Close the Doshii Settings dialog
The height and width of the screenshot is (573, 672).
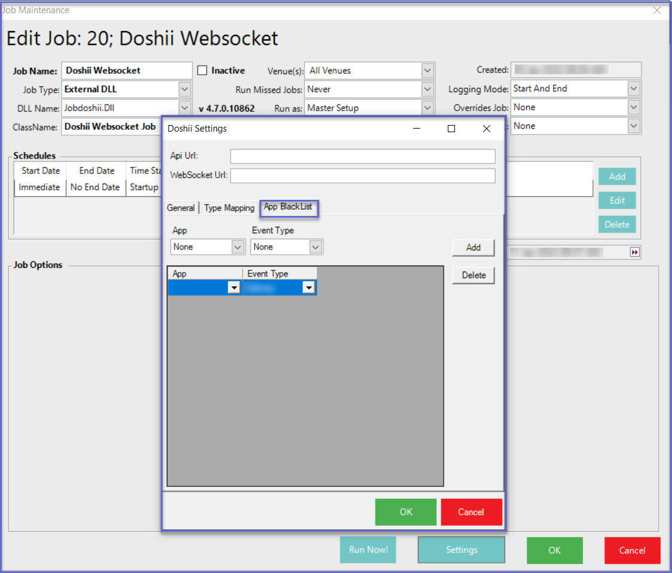click(487, 128)
